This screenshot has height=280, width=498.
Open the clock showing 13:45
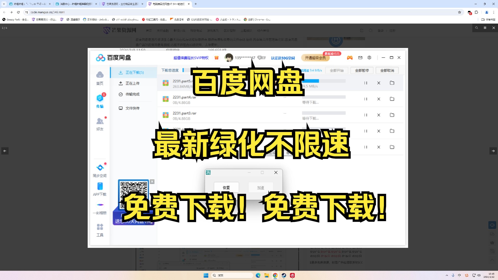[x=489, y=275]
